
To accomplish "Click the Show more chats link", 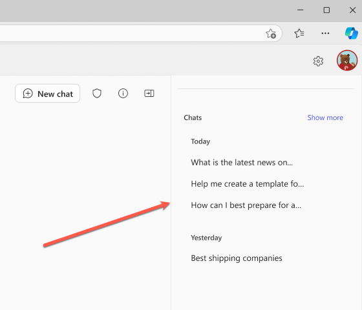I will 325,118.
